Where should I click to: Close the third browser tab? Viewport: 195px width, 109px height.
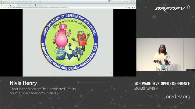click(50, 5)
